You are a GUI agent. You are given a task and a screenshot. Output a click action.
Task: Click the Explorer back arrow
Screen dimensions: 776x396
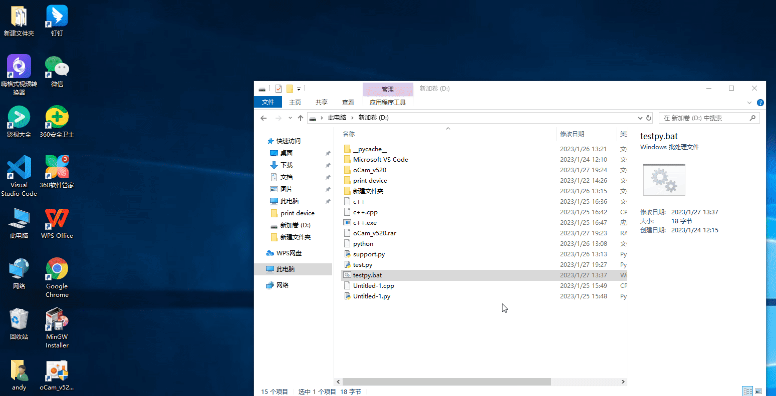tap(264, 118)
